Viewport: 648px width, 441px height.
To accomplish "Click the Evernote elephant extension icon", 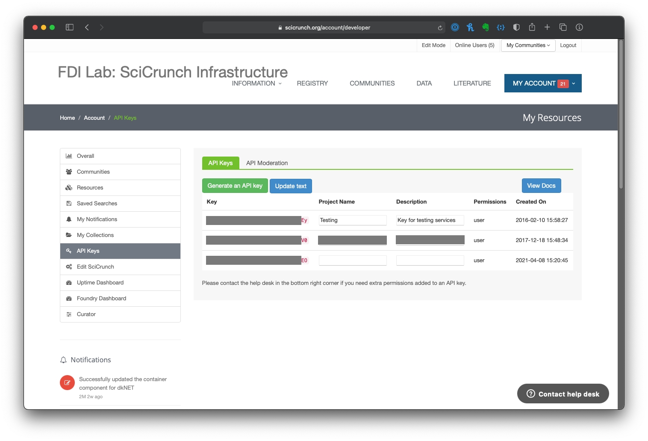I will point(486,27).
